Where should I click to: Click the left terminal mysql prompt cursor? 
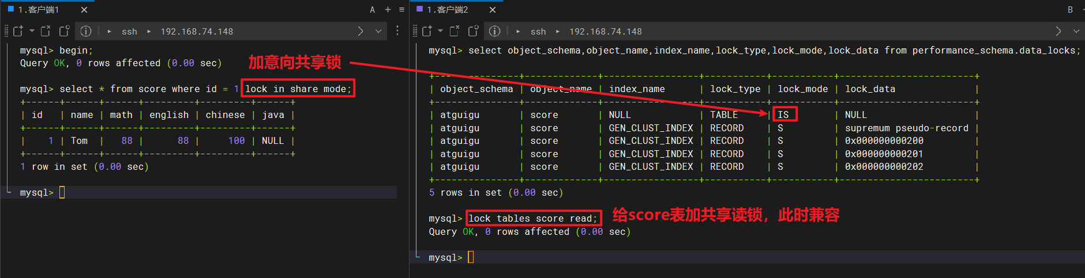point(62,192)
